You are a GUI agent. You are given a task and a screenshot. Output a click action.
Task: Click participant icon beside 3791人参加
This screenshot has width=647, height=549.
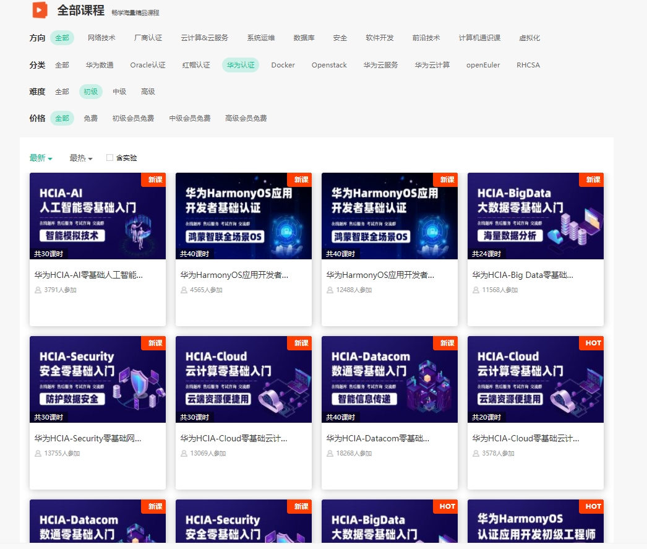38,290
